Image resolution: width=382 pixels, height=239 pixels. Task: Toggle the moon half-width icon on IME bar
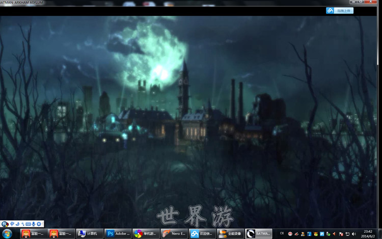[17, 224]
